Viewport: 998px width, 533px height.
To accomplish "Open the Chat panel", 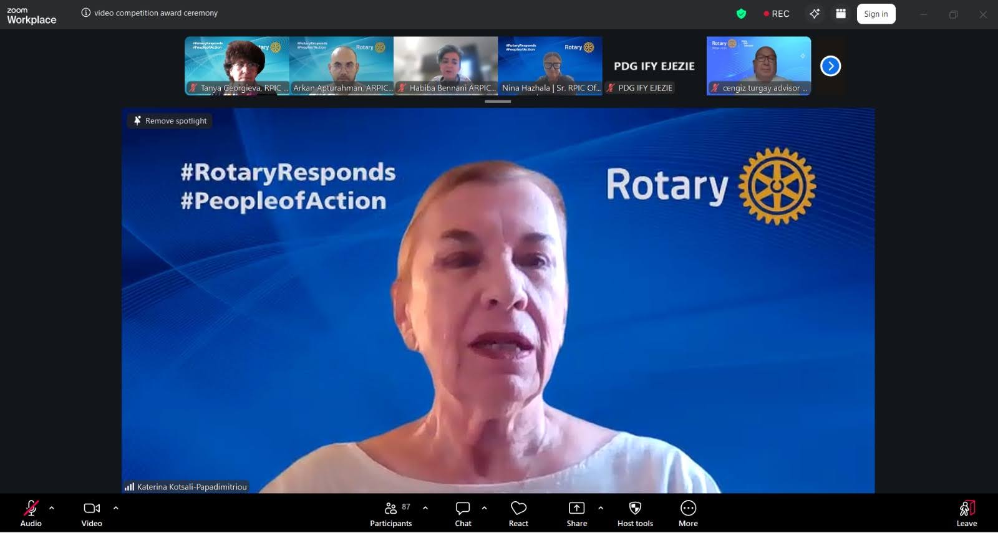I will tap(463, 514).
